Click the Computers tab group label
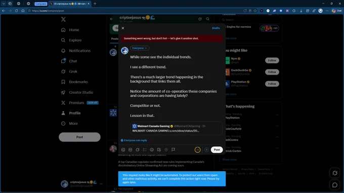The width and height of the screenshot is (344, 193). [x=41, y=4]
